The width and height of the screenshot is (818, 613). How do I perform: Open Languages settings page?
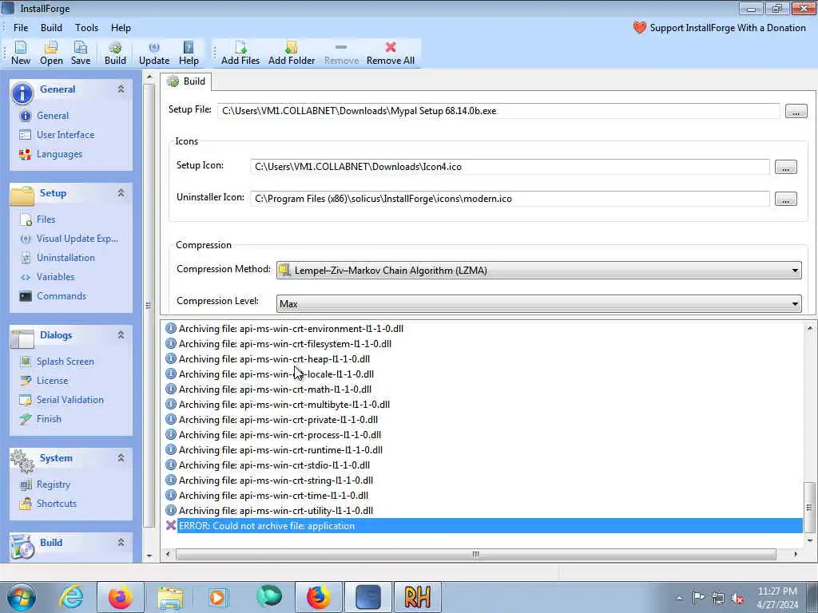(59, 154)
